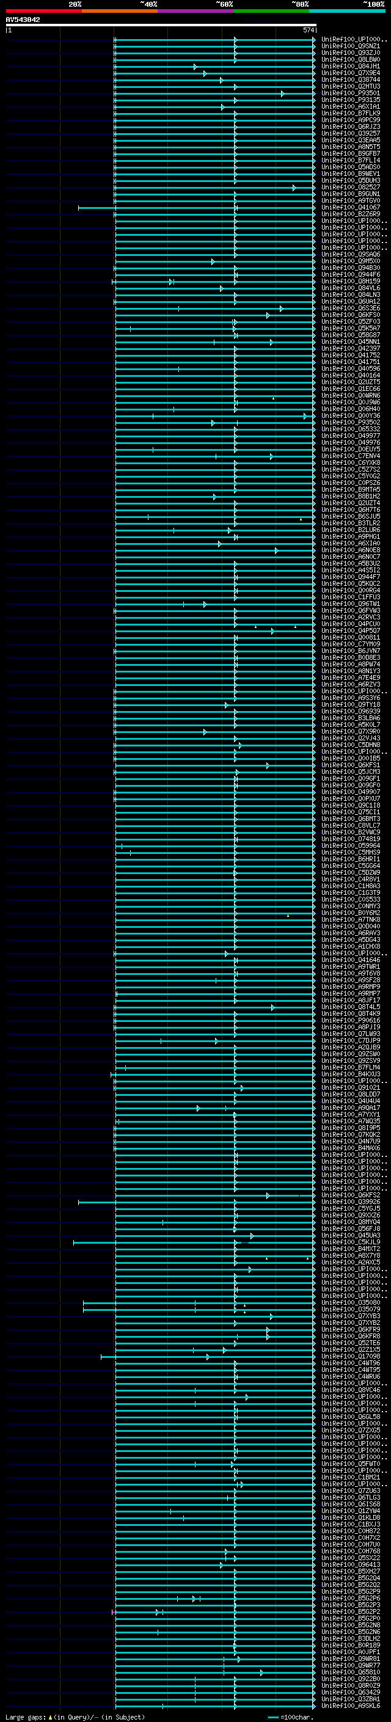
Task: Select the UniRef100_Q6TLG3 label
Action: [350, 1497]
